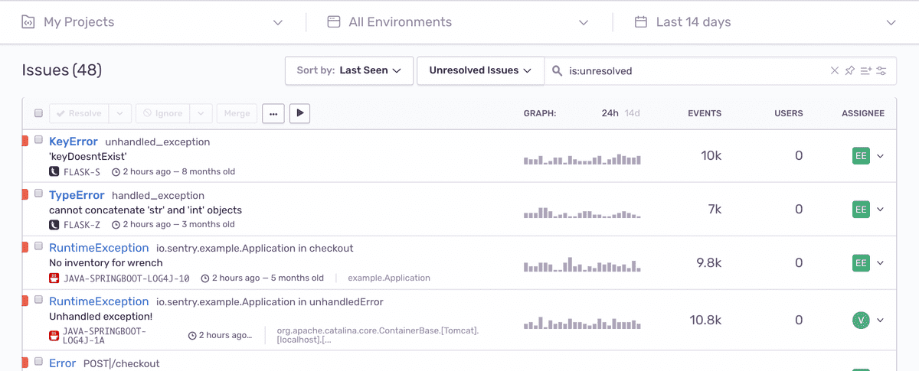Image resolution: width=919 pixels, height=371 pixels.
Task: Clear the search query with the X icon
Action: [x=835, y=70]
